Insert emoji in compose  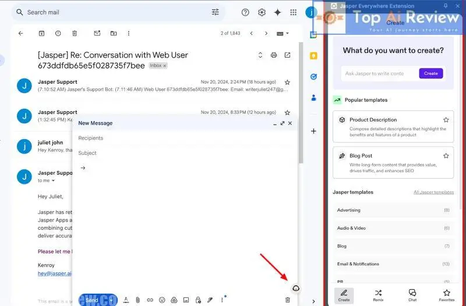tap(162, 300)
